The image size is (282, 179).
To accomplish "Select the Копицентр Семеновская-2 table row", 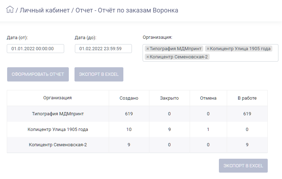I will (x=137, y=145).
